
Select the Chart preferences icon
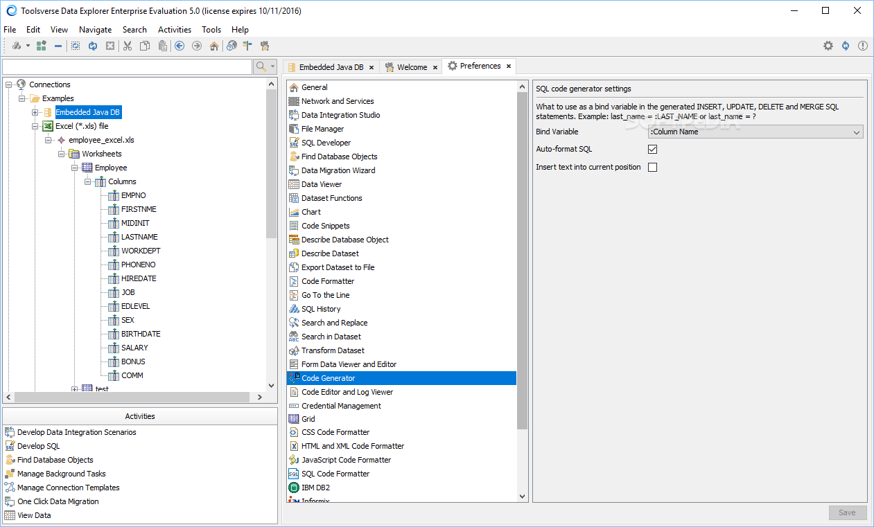tap(294, 212)
